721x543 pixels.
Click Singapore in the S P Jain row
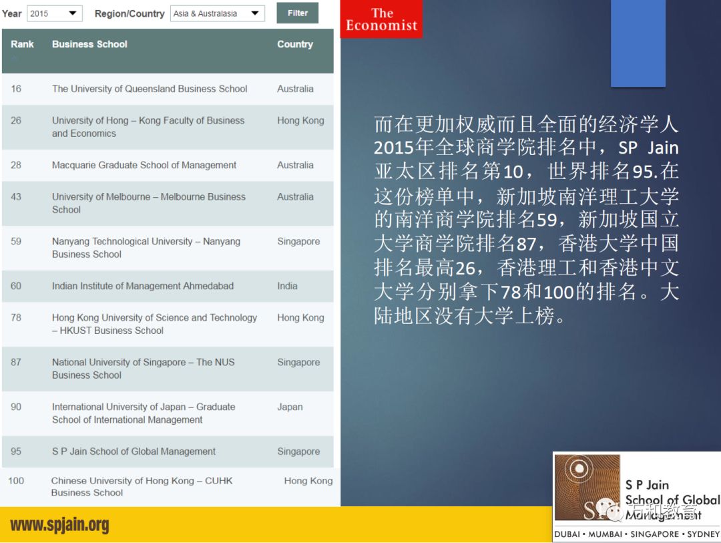(x=298, y=451)
